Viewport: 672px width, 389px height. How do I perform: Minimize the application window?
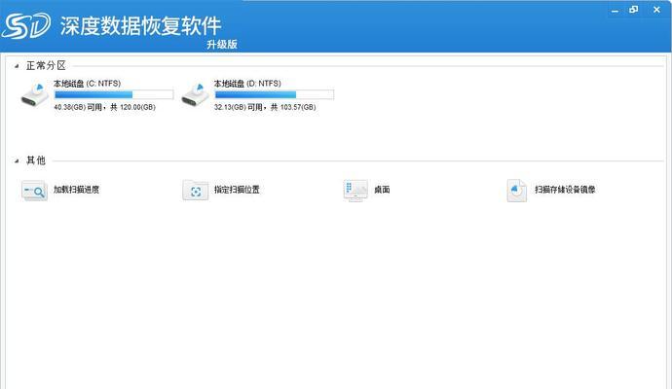[x=615, y=10]
